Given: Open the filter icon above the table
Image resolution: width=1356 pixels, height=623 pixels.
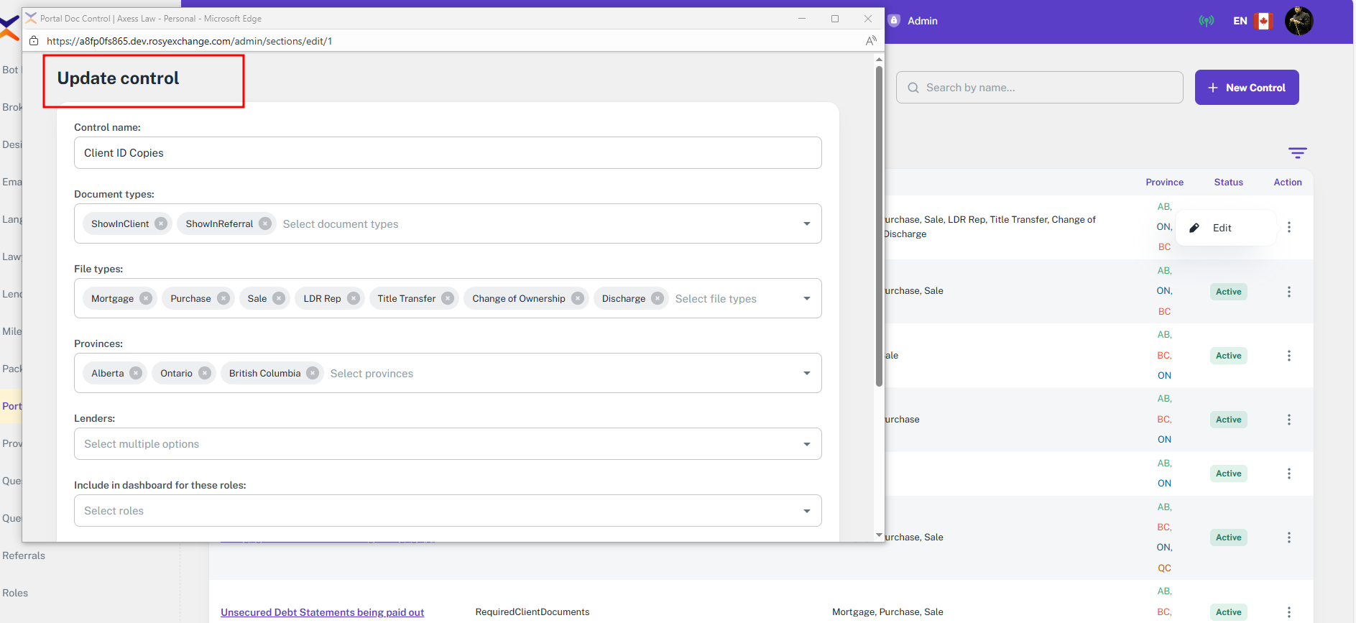Looking at the screenshot, I should (x=1297, y=153).
